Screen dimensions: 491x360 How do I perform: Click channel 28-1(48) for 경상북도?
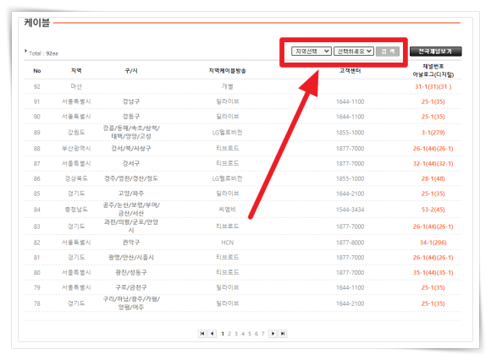pyautogui.click(x=433, y=178)
